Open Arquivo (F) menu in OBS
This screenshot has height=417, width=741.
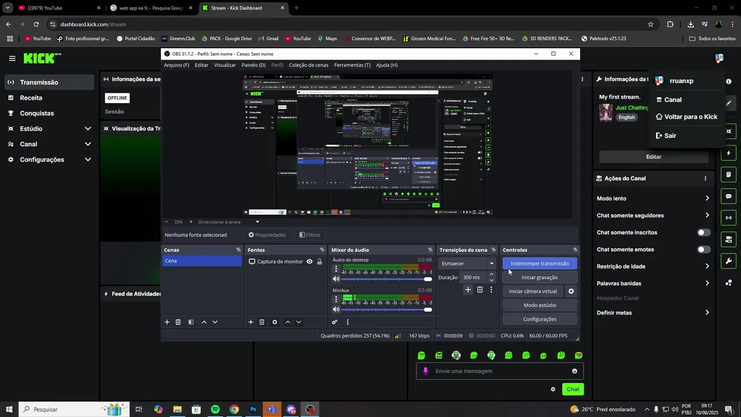point(177,65)
